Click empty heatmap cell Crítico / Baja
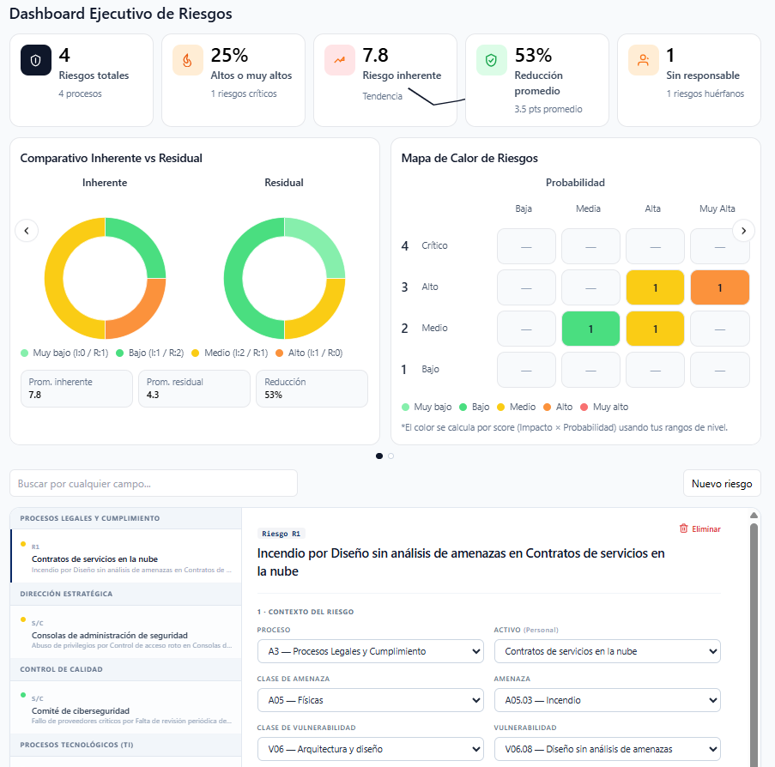Image resolution: width=775 pixels, height=767 pixels. point(526,246)
